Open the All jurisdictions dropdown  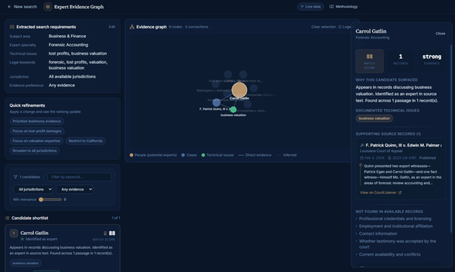(x=33, y=189)
